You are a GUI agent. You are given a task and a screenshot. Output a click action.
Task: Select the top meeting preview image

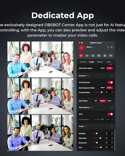coord(40,60)
